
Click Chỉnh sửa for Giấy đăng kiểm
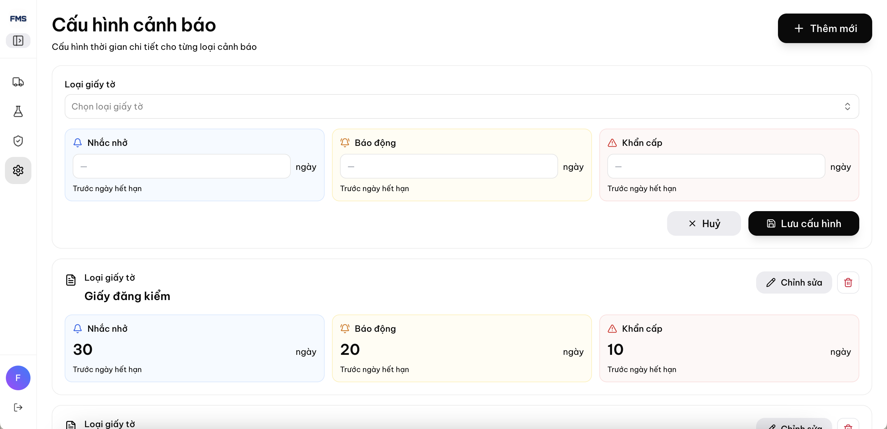click(x=794, y=283)
